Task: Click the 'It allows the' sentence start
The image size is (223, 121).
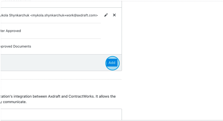Action: pos(105,96)
